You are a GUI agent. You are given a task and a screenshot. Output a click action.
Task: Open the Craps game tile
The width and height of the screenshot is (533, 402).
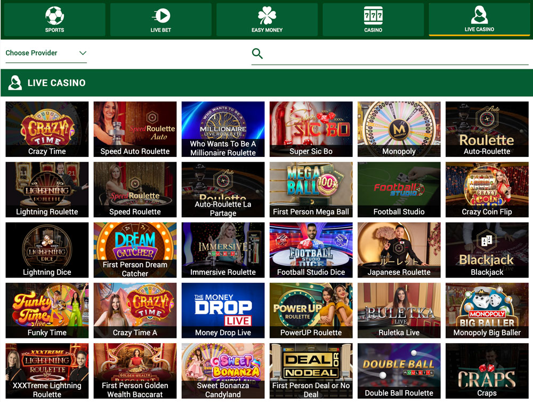[x=487, y=371]
